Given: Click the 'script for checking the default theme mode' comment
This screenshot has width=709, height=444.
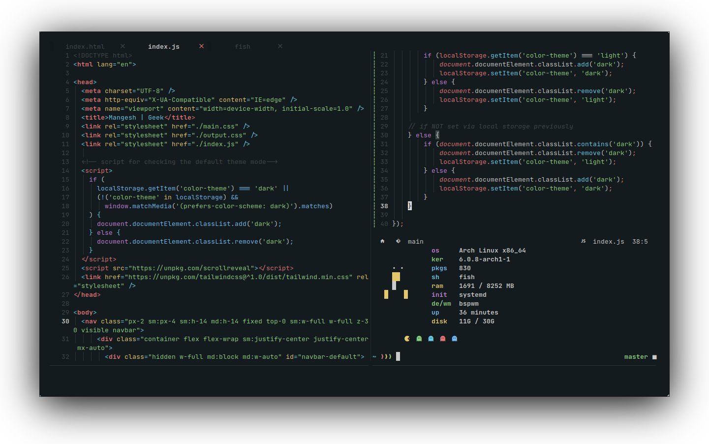Looking at the screenshot, I should [180, 162].
